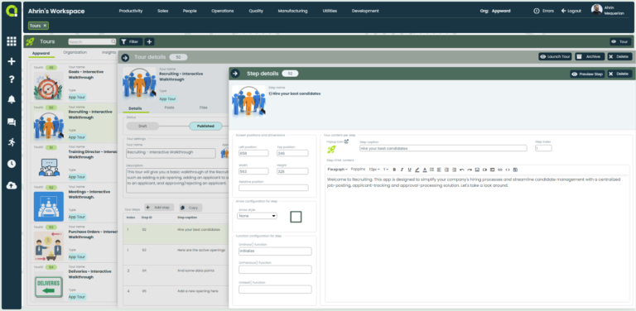Click the running person icon in the sidebar
This screenshot has height=311, width=636.
12,142
